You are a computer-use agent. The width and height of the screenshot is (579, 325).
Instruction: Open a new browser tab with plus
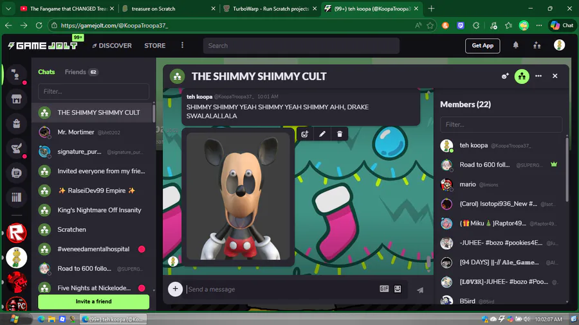(x=431, y=8)
